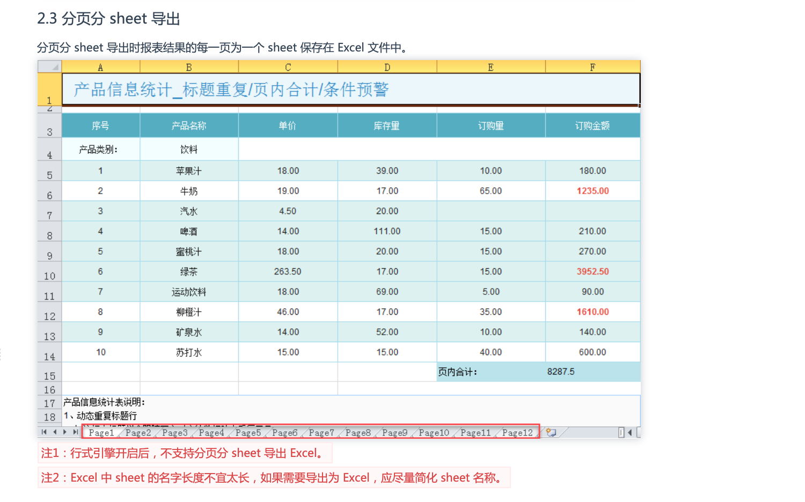Click the 页内合计: label cell
805x502 pixels.
491,372
